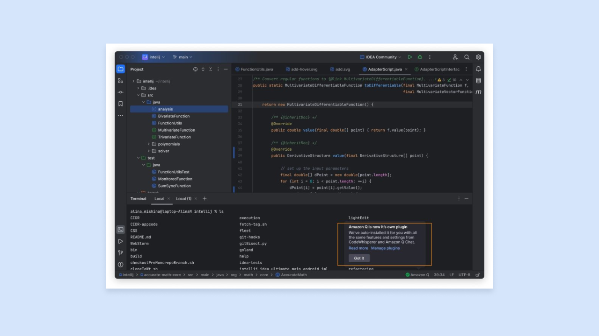
Task: Open the intellij project dropdown
Action: pyautogui.click(x=153, y=57)
